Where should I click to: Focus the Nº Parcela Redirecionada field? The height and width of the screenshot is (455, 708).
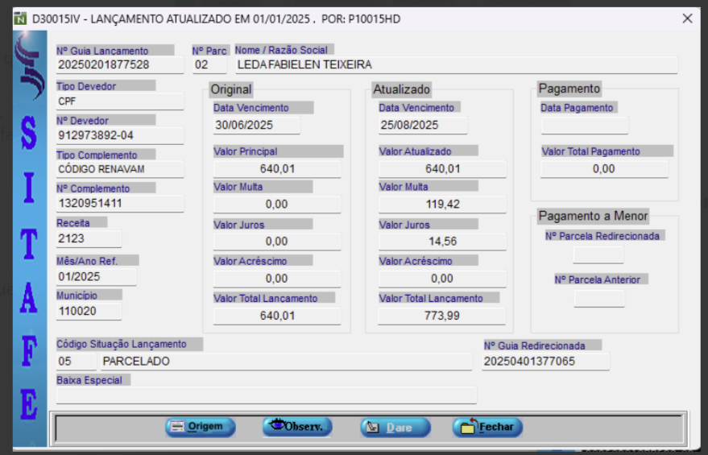tap(598, 254)
